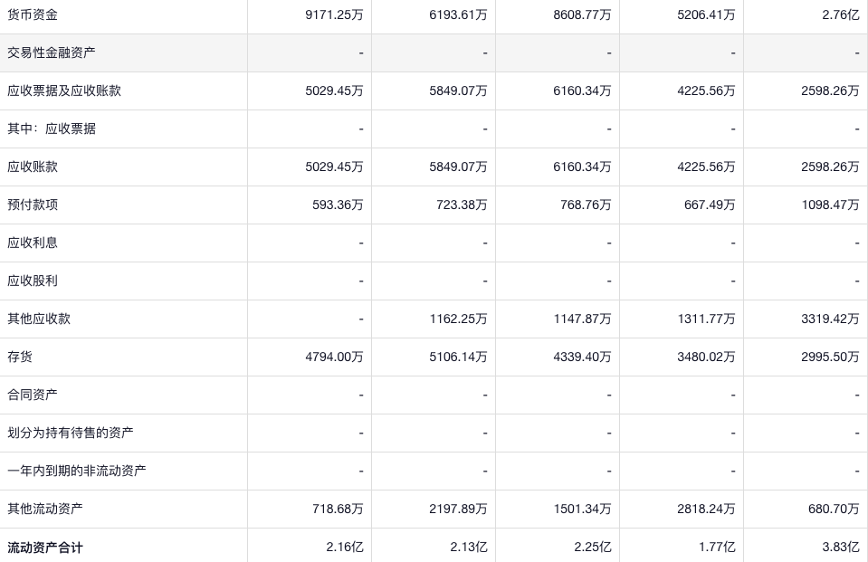This screenshot has height=562, width=868.
Task: Select the 交易性金融资产 row label
Action: pos(52,52)
